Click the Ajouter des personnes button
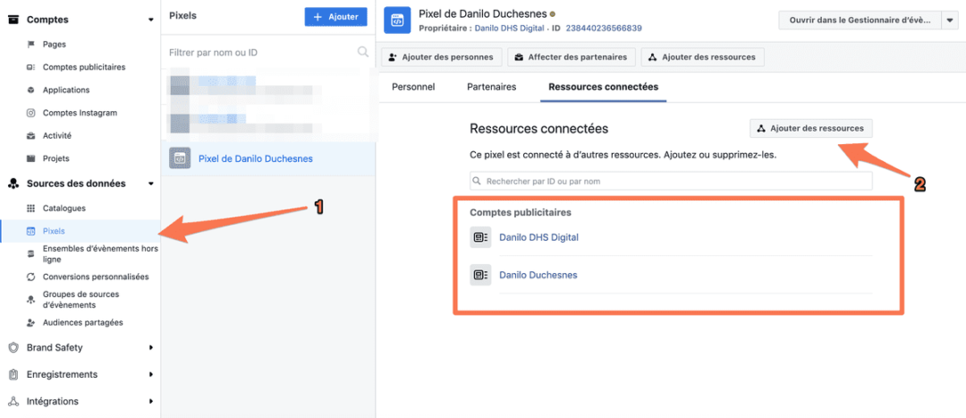The height and width of the screenshot is (418, 966). [441, 57]
